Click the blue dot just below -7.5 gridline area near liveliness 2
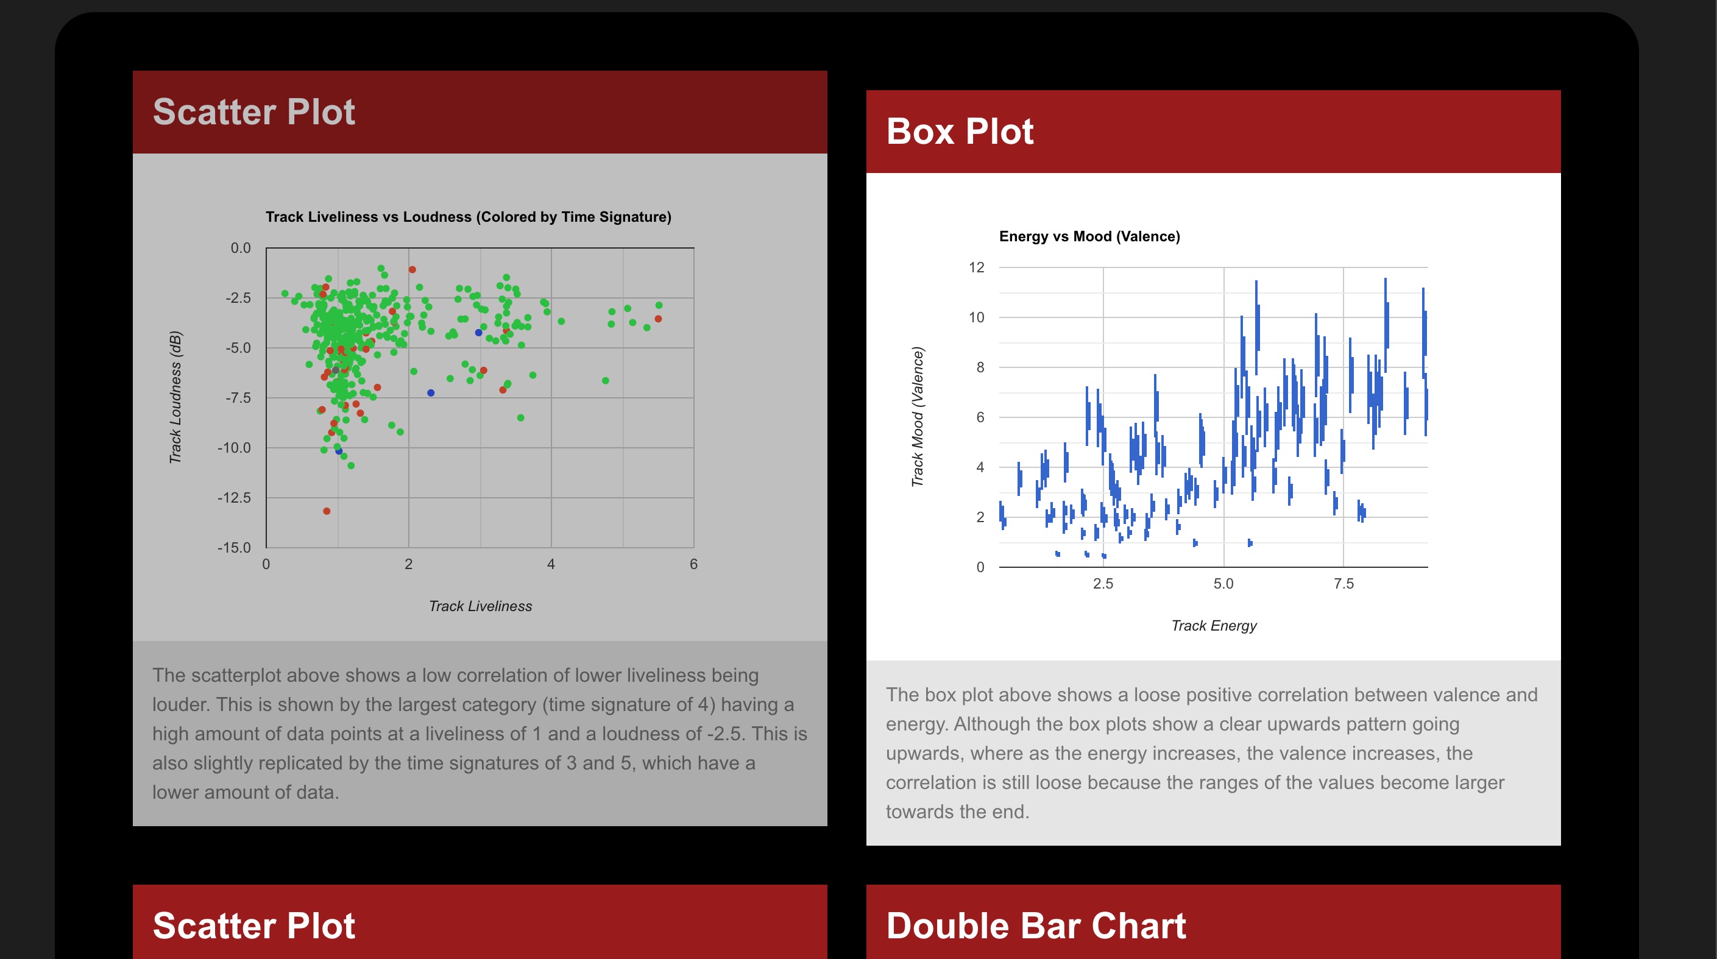The width and height of the screenshot is (1717, 959). [431, 393]
